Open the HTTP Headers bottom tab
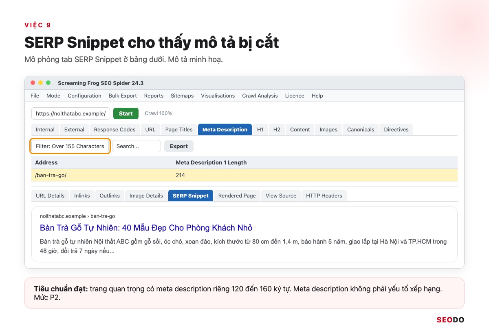This screenshot has height=333, width=489. coord(324,195)
